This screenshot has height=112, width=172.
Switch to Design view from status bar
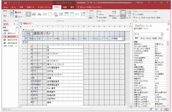[166, 109]
